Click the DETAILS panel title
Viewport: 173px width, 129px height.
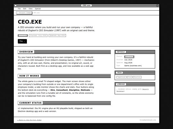[x=121, y=52]
